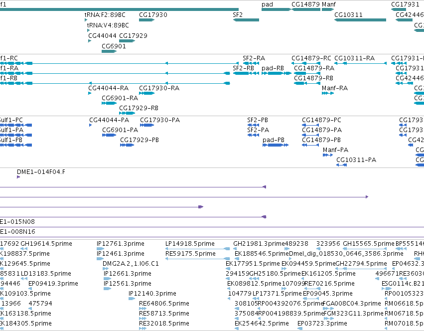424x331 pixels.
Task: Click the Manf-PA protein feature
Action: [x=328, y=155]
